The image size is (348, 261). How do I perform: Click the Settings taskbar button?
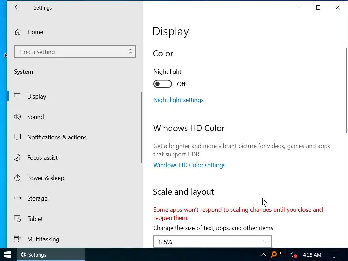tap(51, 255)
